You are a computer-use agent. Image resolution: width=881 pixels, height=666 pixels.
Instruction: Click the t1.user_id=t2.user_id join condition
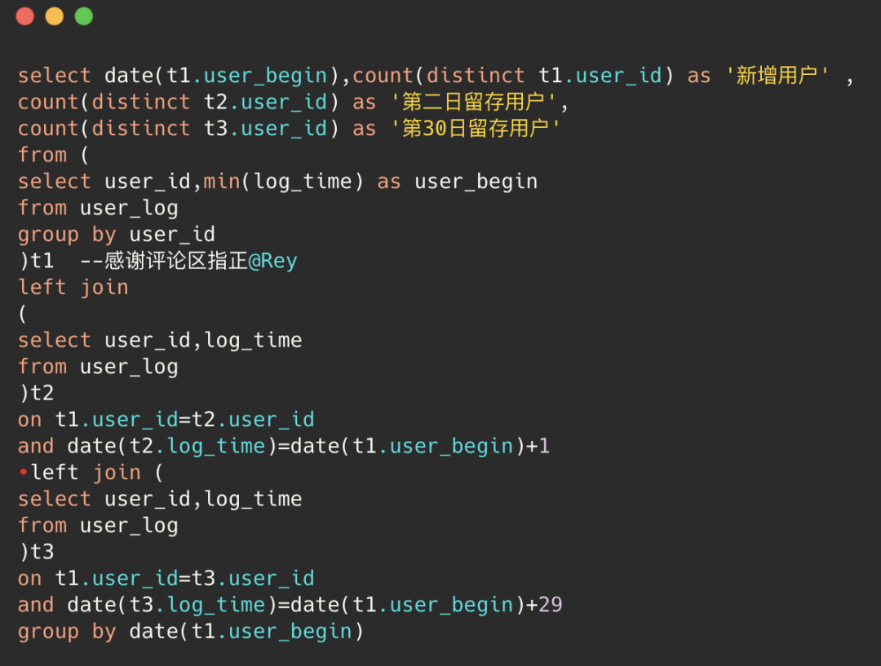coord(184,420)
